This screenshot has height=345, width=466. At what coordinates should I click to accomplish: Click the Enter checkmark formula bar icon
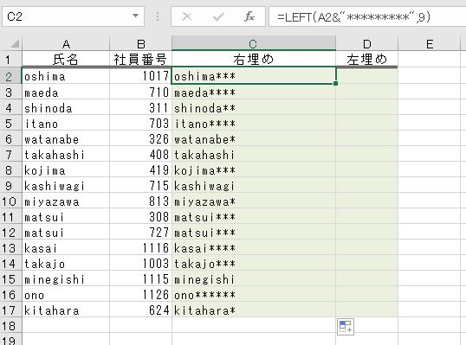click(x=218, y=16)
